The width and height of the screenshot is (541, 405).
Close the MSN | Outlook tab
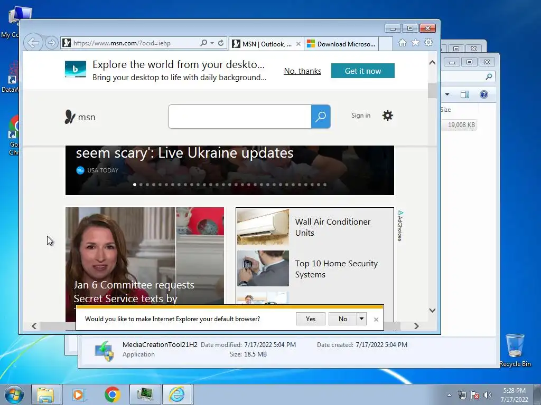click(299, 44)
